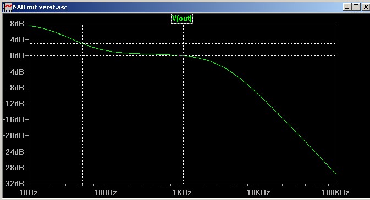Click the 100Hz horizontal axis label
The height and width of the screenshot is (200, 370).
(106, 192)
